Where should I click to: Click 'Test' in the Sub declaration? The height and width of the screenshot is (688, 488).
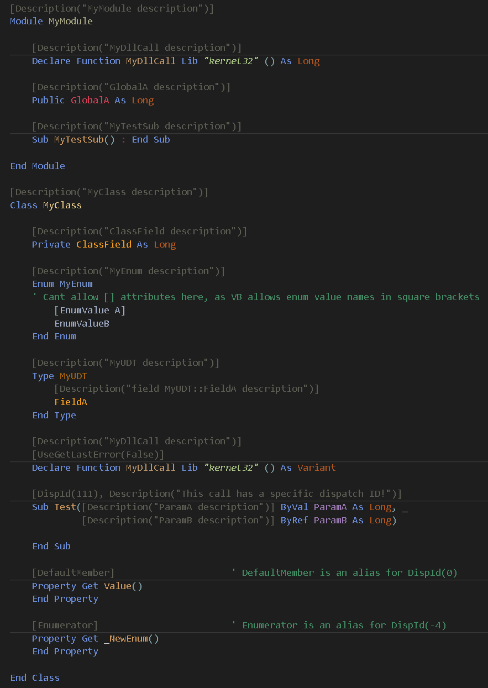pyautogui.click(x=65, y=507)
